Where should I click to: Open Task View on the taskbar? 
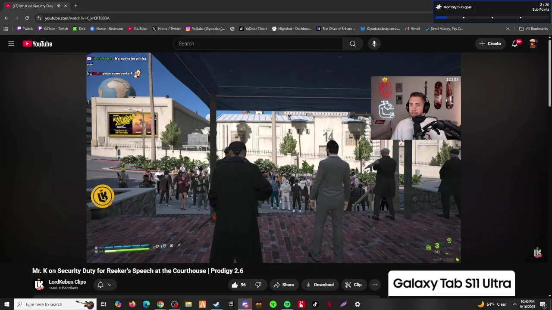click(x=103, y=304)
